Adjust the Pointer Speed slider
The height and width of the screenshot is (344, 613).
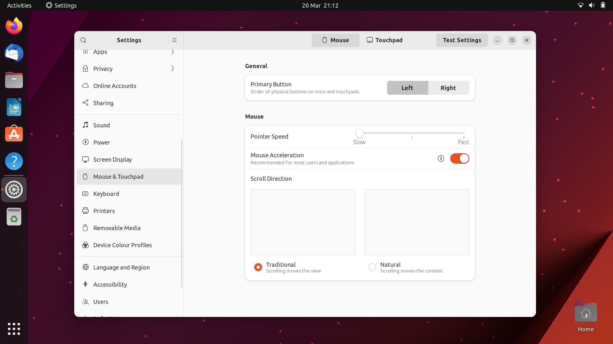[359, 133]
